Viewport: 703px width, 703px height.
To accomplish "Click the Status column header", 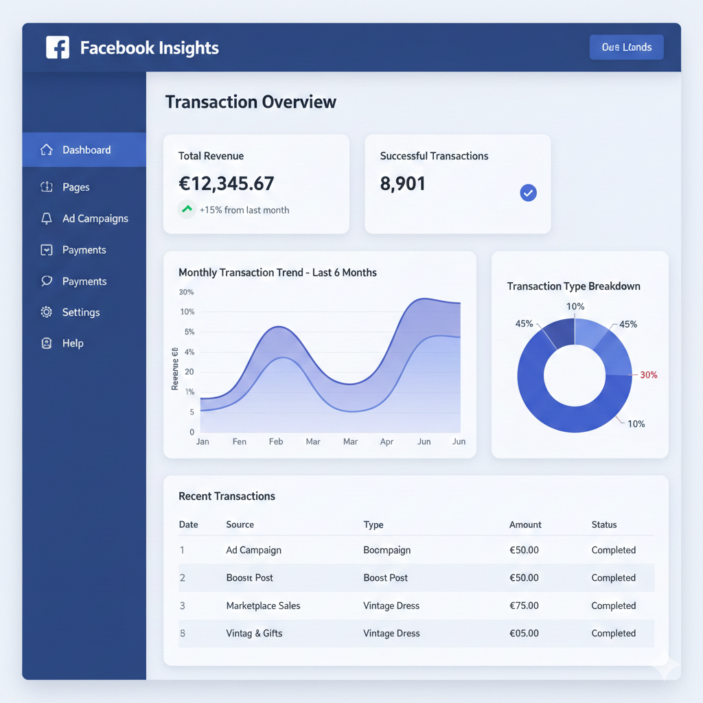I will 604,525.
